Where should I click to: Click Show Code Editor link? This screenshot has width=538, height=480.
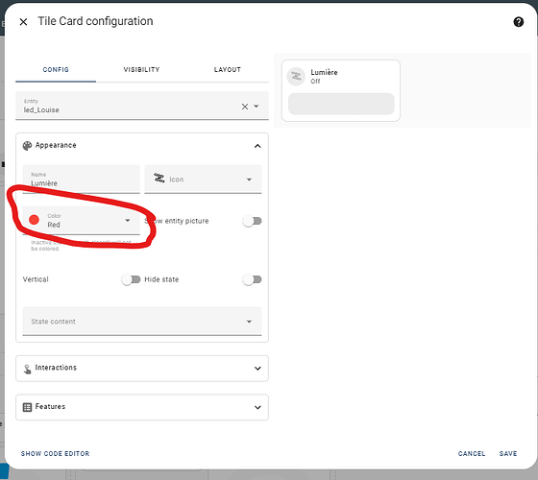(56, 453)
